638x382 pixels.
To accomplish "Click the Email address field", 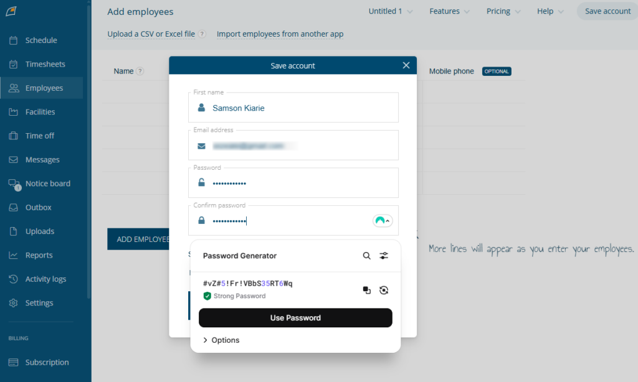I will pyautogui.click(x=293, y=146).
